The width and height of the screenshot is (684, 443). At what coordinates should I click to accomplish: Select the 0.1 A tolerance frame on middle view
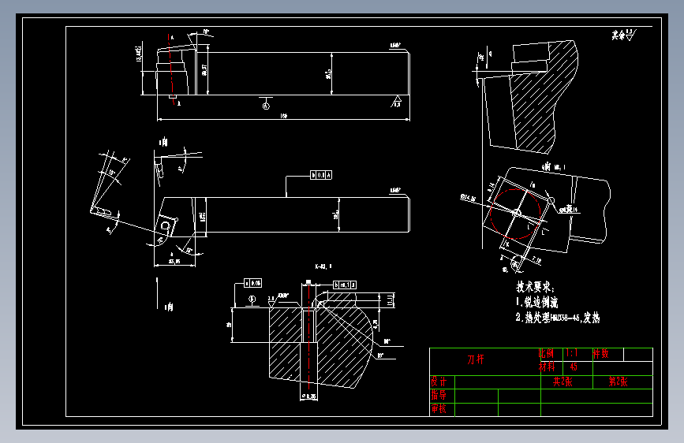click(321, 175)
